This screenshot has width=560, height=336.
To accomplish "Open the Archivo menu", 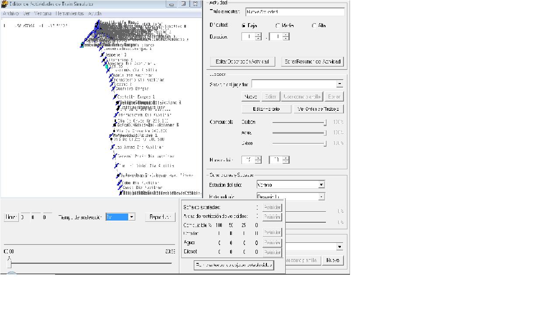I will pyautogui.click(x=10, y=14).
